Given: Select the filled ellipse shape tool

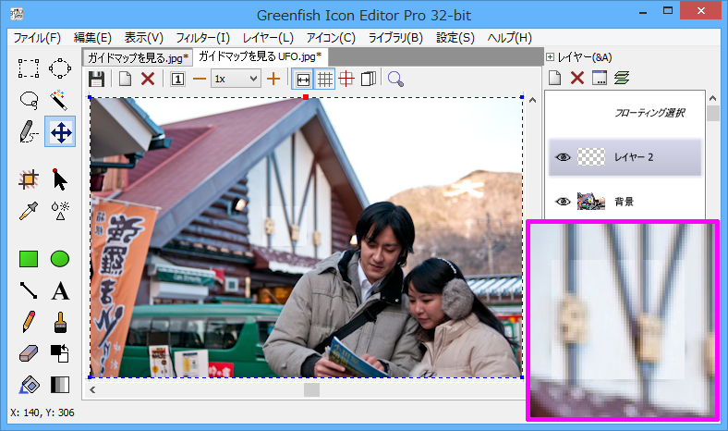Looking at the screenshot, I should pos(60,260).
